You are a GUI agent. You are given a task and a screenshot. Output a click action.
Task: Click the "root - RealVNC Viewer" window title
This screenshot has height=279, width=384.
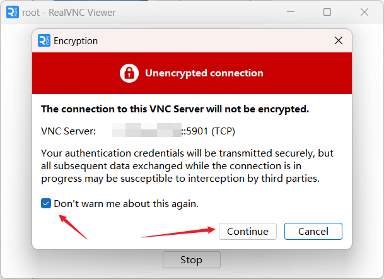click(69, 12)
